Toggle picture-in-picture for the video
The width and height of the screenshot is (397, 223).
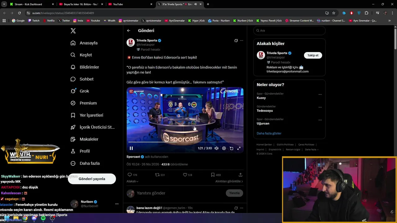[x=231, y=148]
